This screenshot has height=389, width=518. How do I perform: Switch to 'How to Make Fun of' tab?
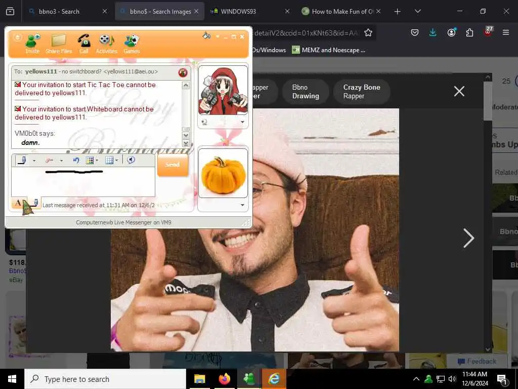(342, 11)
